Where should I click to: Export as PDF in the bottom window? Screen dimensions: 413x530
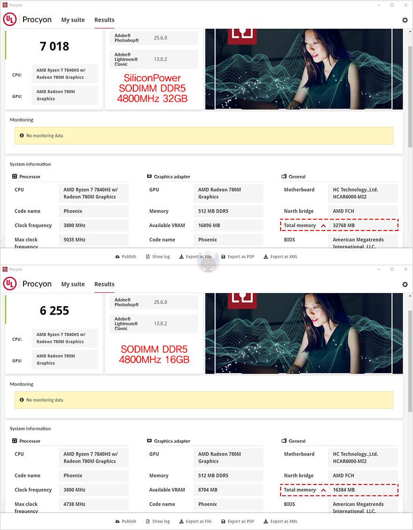(x=237, y=522)
